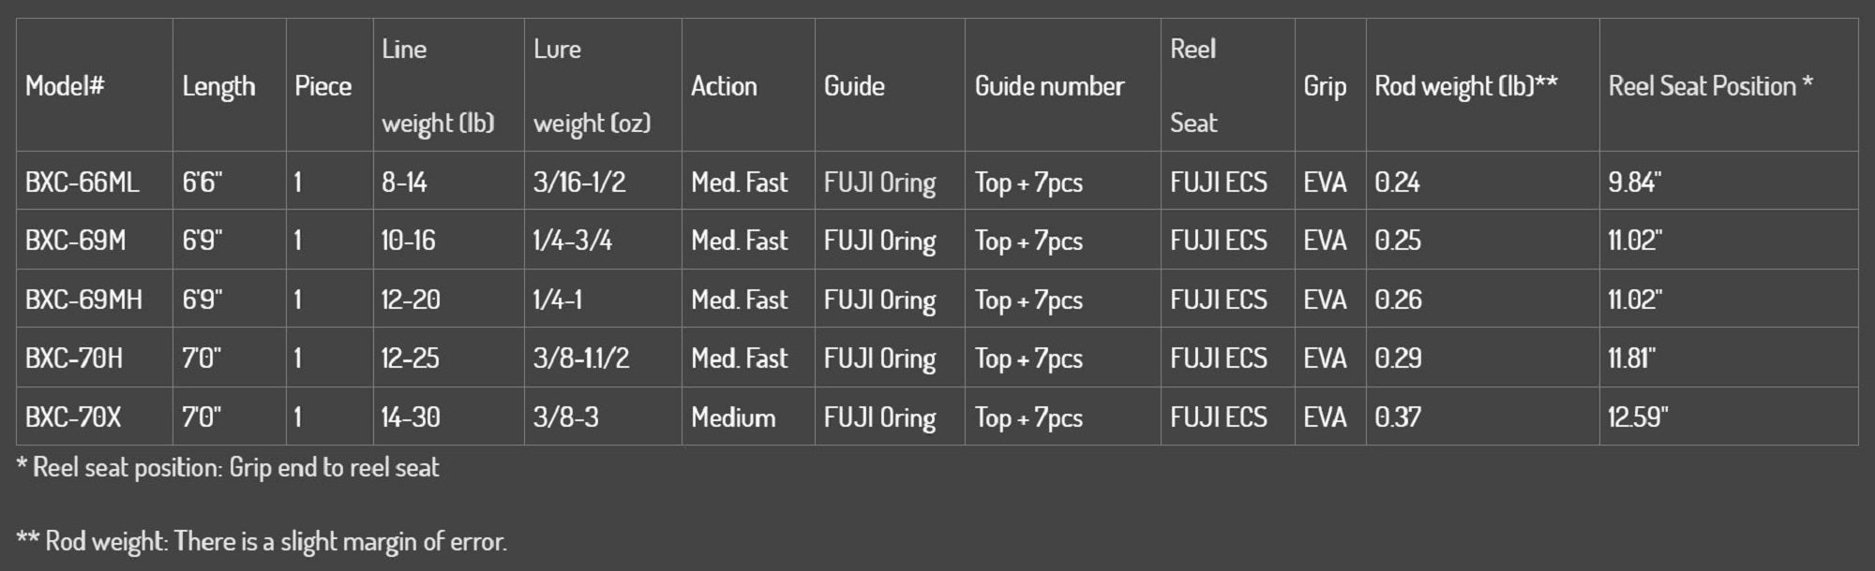This screenshot has width=1875, height=571.
Task: Click the Reel Seat Position * header
Action: click(x=1711, y=86)
